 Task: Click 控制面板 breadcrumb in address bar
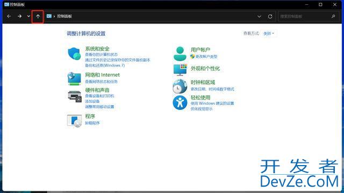point(64,16)
